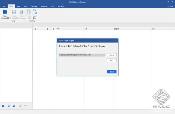Switch to the Calendar ribbon tab

(x=34, y=6)
